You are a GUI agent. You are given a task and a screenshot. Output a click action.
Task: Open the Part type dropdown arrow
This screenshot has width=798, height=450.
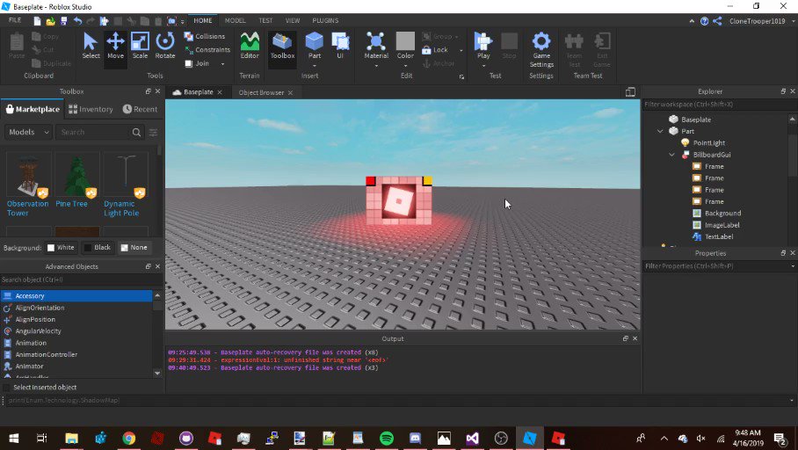point(314,65)
